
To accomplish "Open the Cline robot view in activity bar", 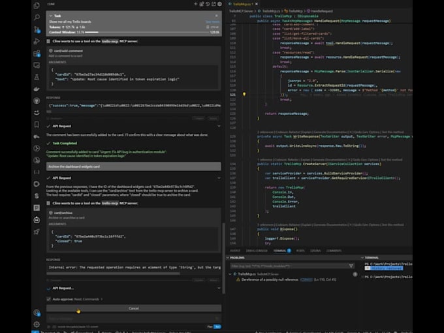I will click(x=37, y=220).
